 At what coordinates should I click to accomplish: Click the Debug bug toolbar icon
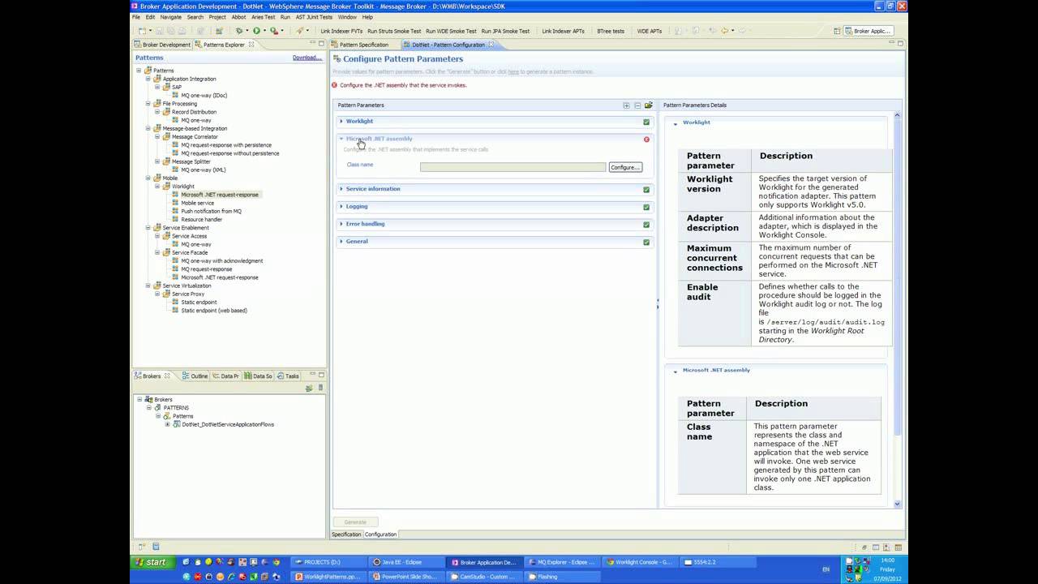click(x=239, y=31)
